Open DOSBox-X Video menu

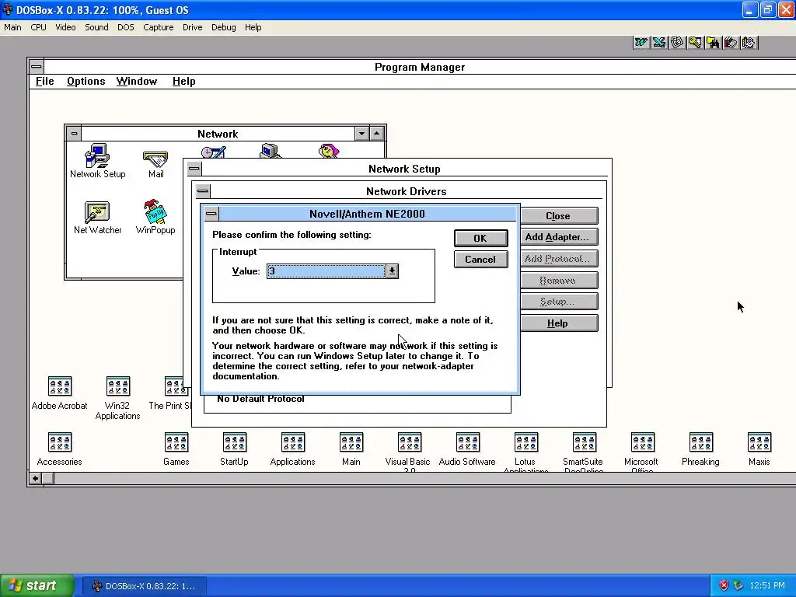coord(65,27)
